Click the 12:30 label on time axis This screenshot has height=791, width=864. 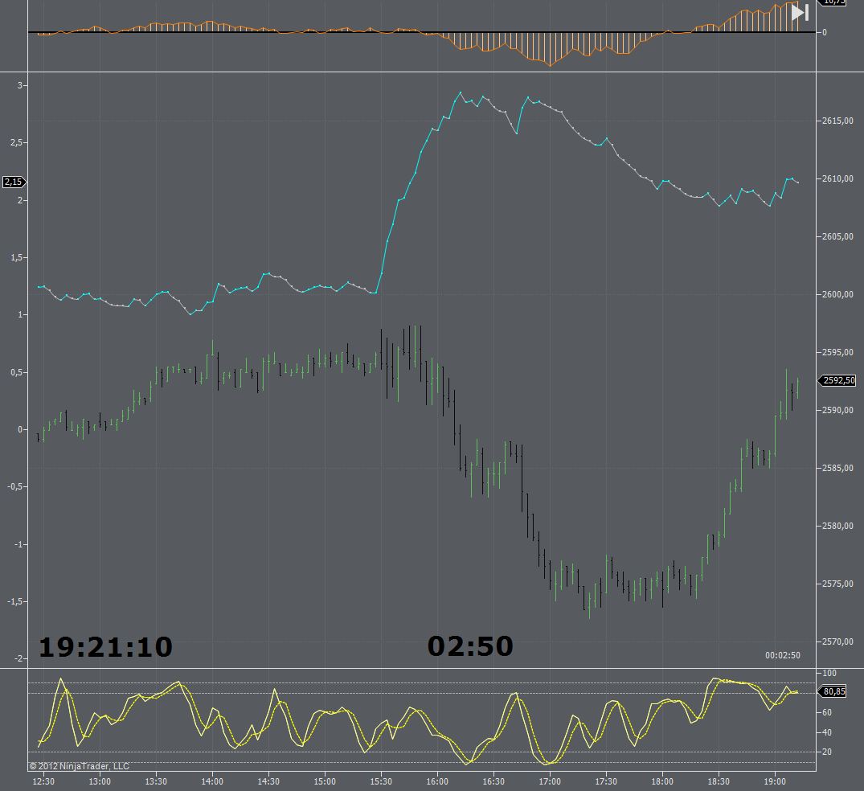43,781
